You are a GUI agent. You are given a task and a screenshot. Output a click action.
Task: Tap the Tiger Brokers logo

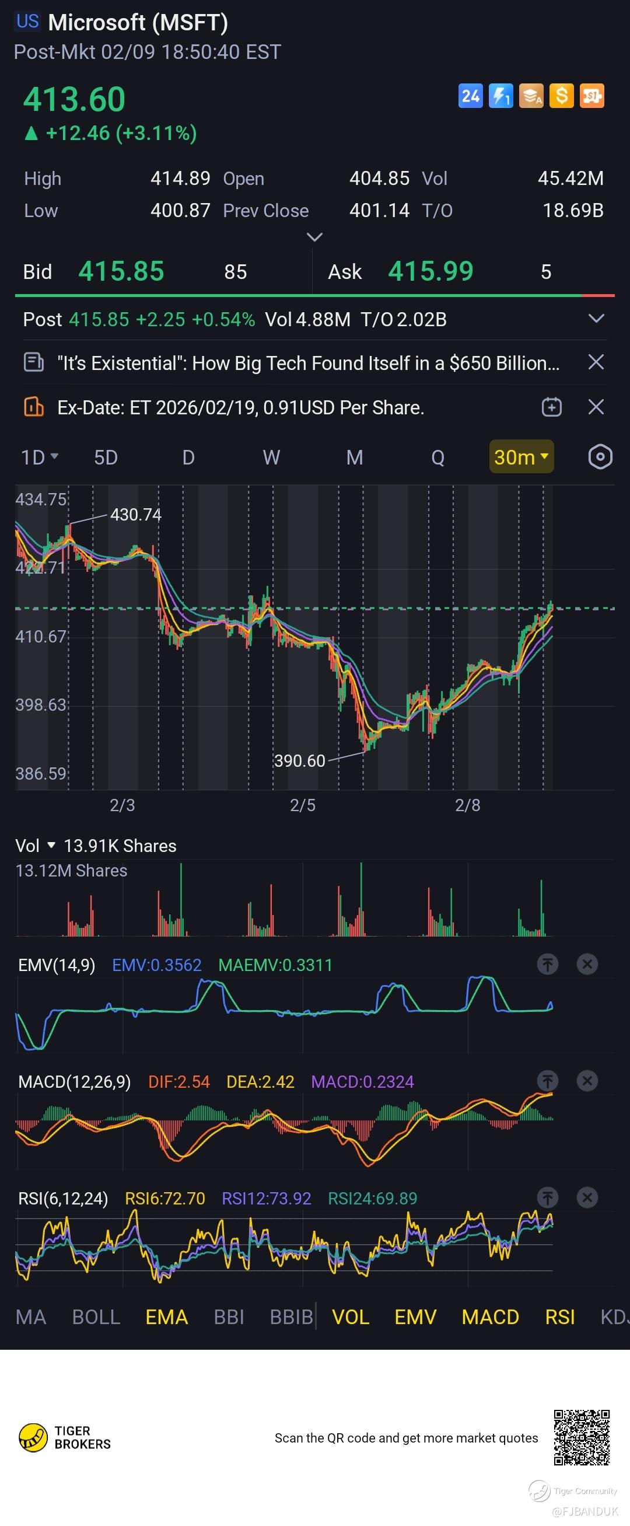(65, 1438)
